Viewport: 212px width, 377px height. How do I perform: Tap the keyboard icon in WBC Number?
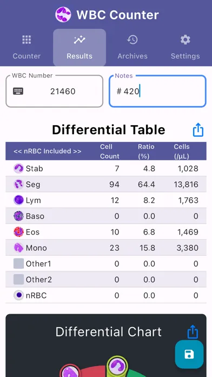click(x=18, y=91)
